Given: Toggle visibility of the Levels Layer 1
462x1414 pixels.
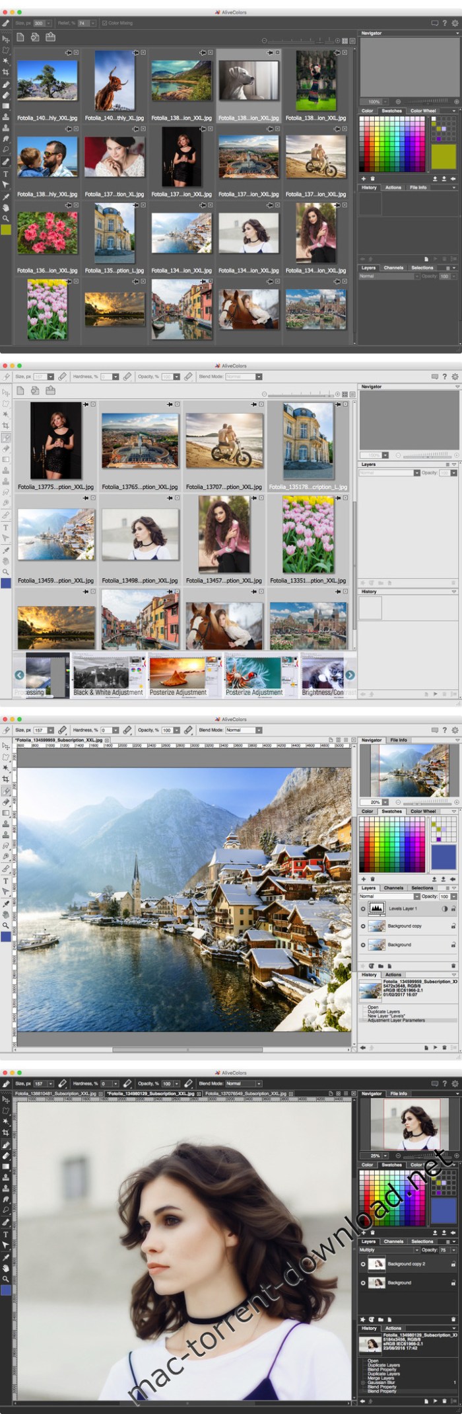Looking at the screenshot, I should pyautogui.click(x=363, y=908).
